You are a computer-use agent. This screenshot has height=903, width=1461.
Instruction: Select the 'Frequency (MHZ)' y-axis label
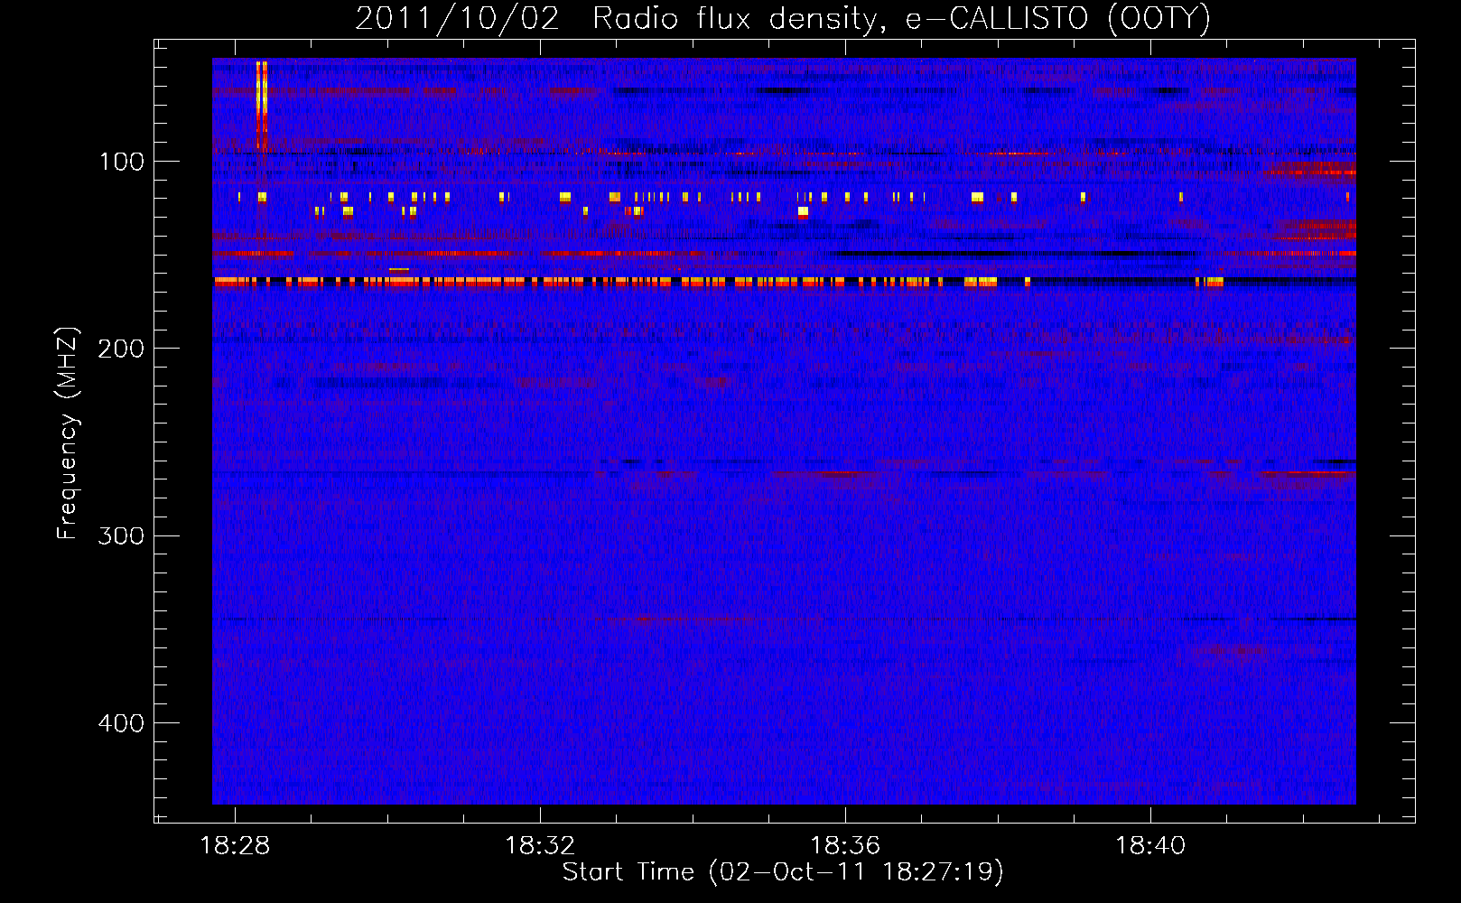(x=67, y=433)
